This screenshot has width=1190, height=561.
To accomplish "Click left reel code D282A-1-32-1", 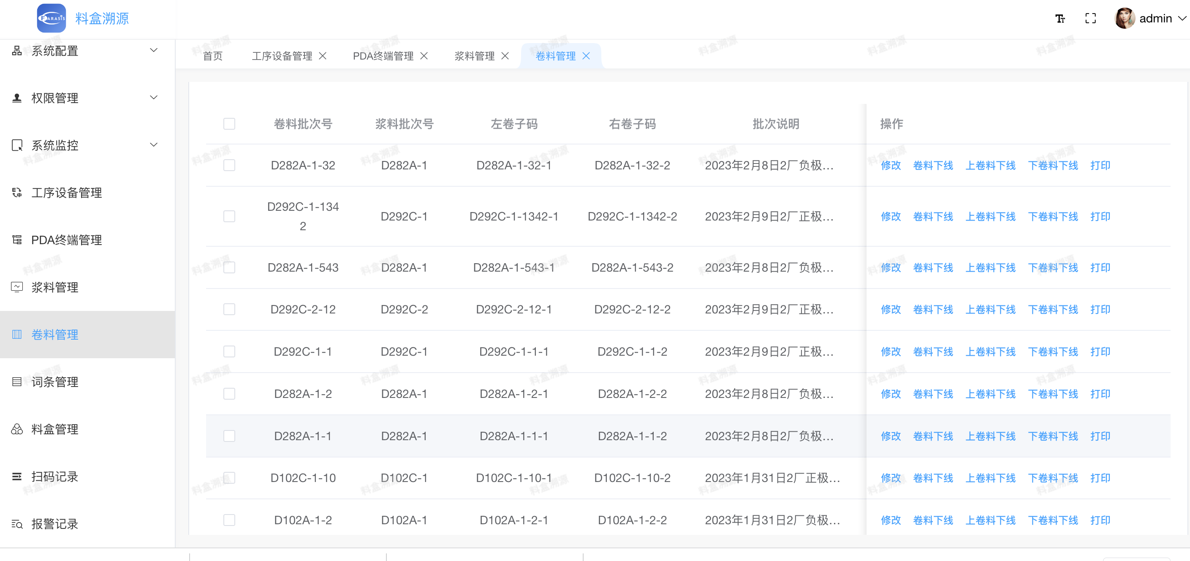I will click(513, 166).
